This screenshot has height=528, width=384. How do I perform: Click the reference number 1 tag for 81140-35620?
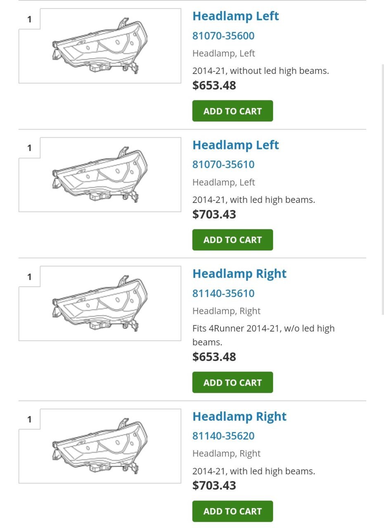pyautogui.click(x=29, y=419)
